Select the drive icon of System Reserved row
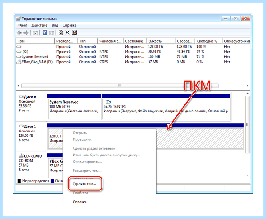 (19, 57)
